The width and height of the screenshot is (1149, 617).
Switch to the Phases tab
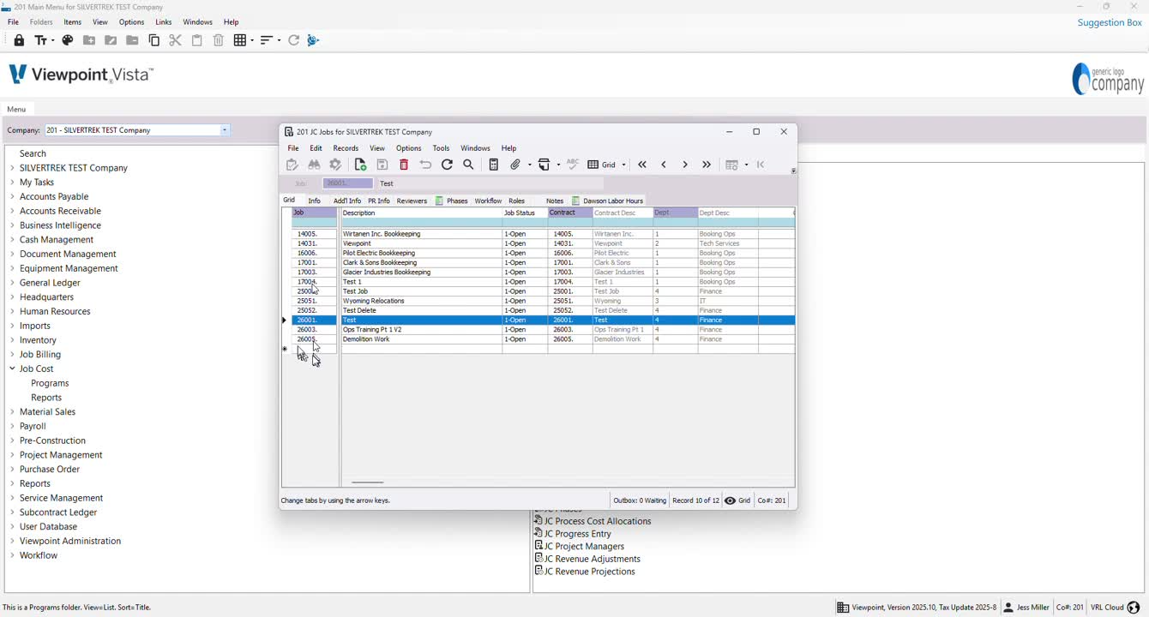[x=452, y=201]
